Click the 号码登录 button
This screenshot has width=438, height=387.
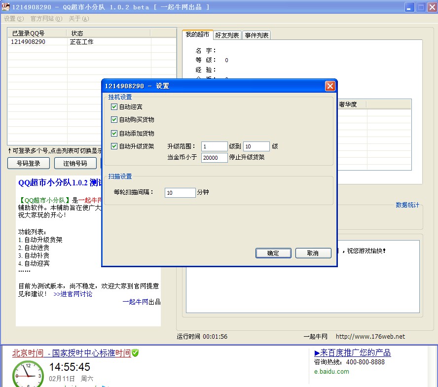[29, 163]
